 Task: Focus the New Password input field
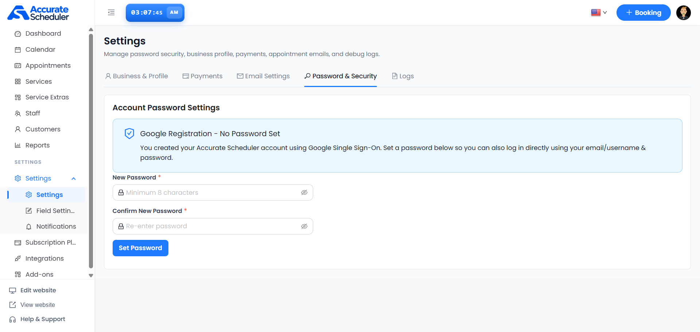(x=213, y=193)
